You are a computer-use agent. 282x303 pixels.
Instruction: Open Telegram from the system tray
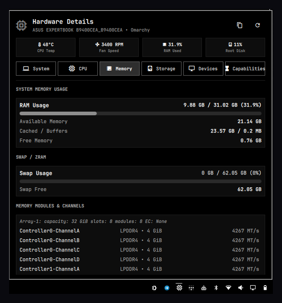pos(167,288)
